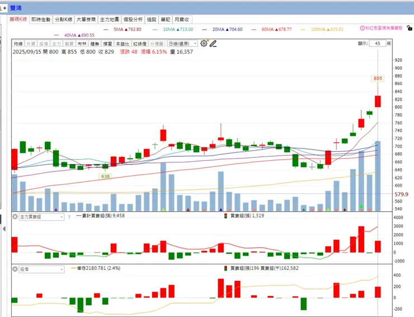The image size is (414, 317).
Task: Click the 638 low price label
Action: 105,176
